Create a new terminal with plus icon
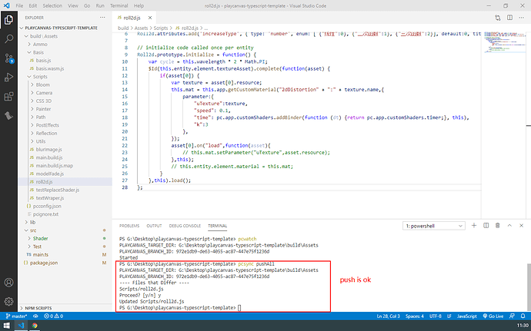531x331 pixels. click(474, 226)
